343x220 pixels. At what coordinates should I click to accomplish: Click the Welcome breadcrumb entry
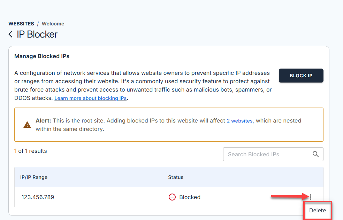[x=53, y=24]
